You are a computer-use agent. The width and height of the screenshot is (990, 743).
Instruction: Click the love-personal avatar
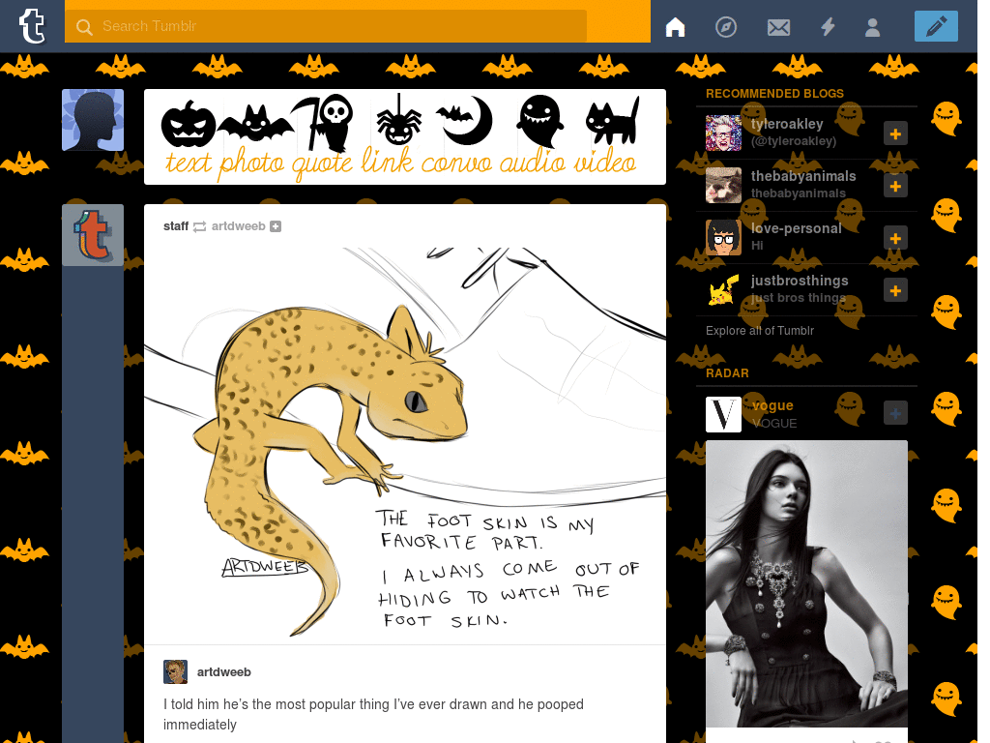723,238
